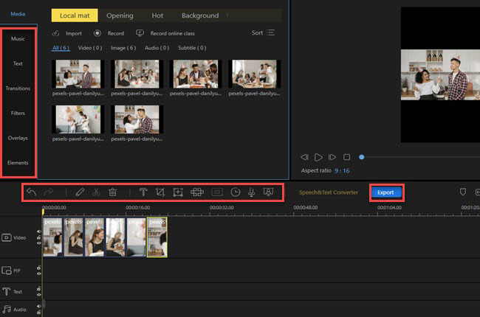Screen dimensions: 480x317
Task: Open the Speech&Text Converter link
Action: 328,192
